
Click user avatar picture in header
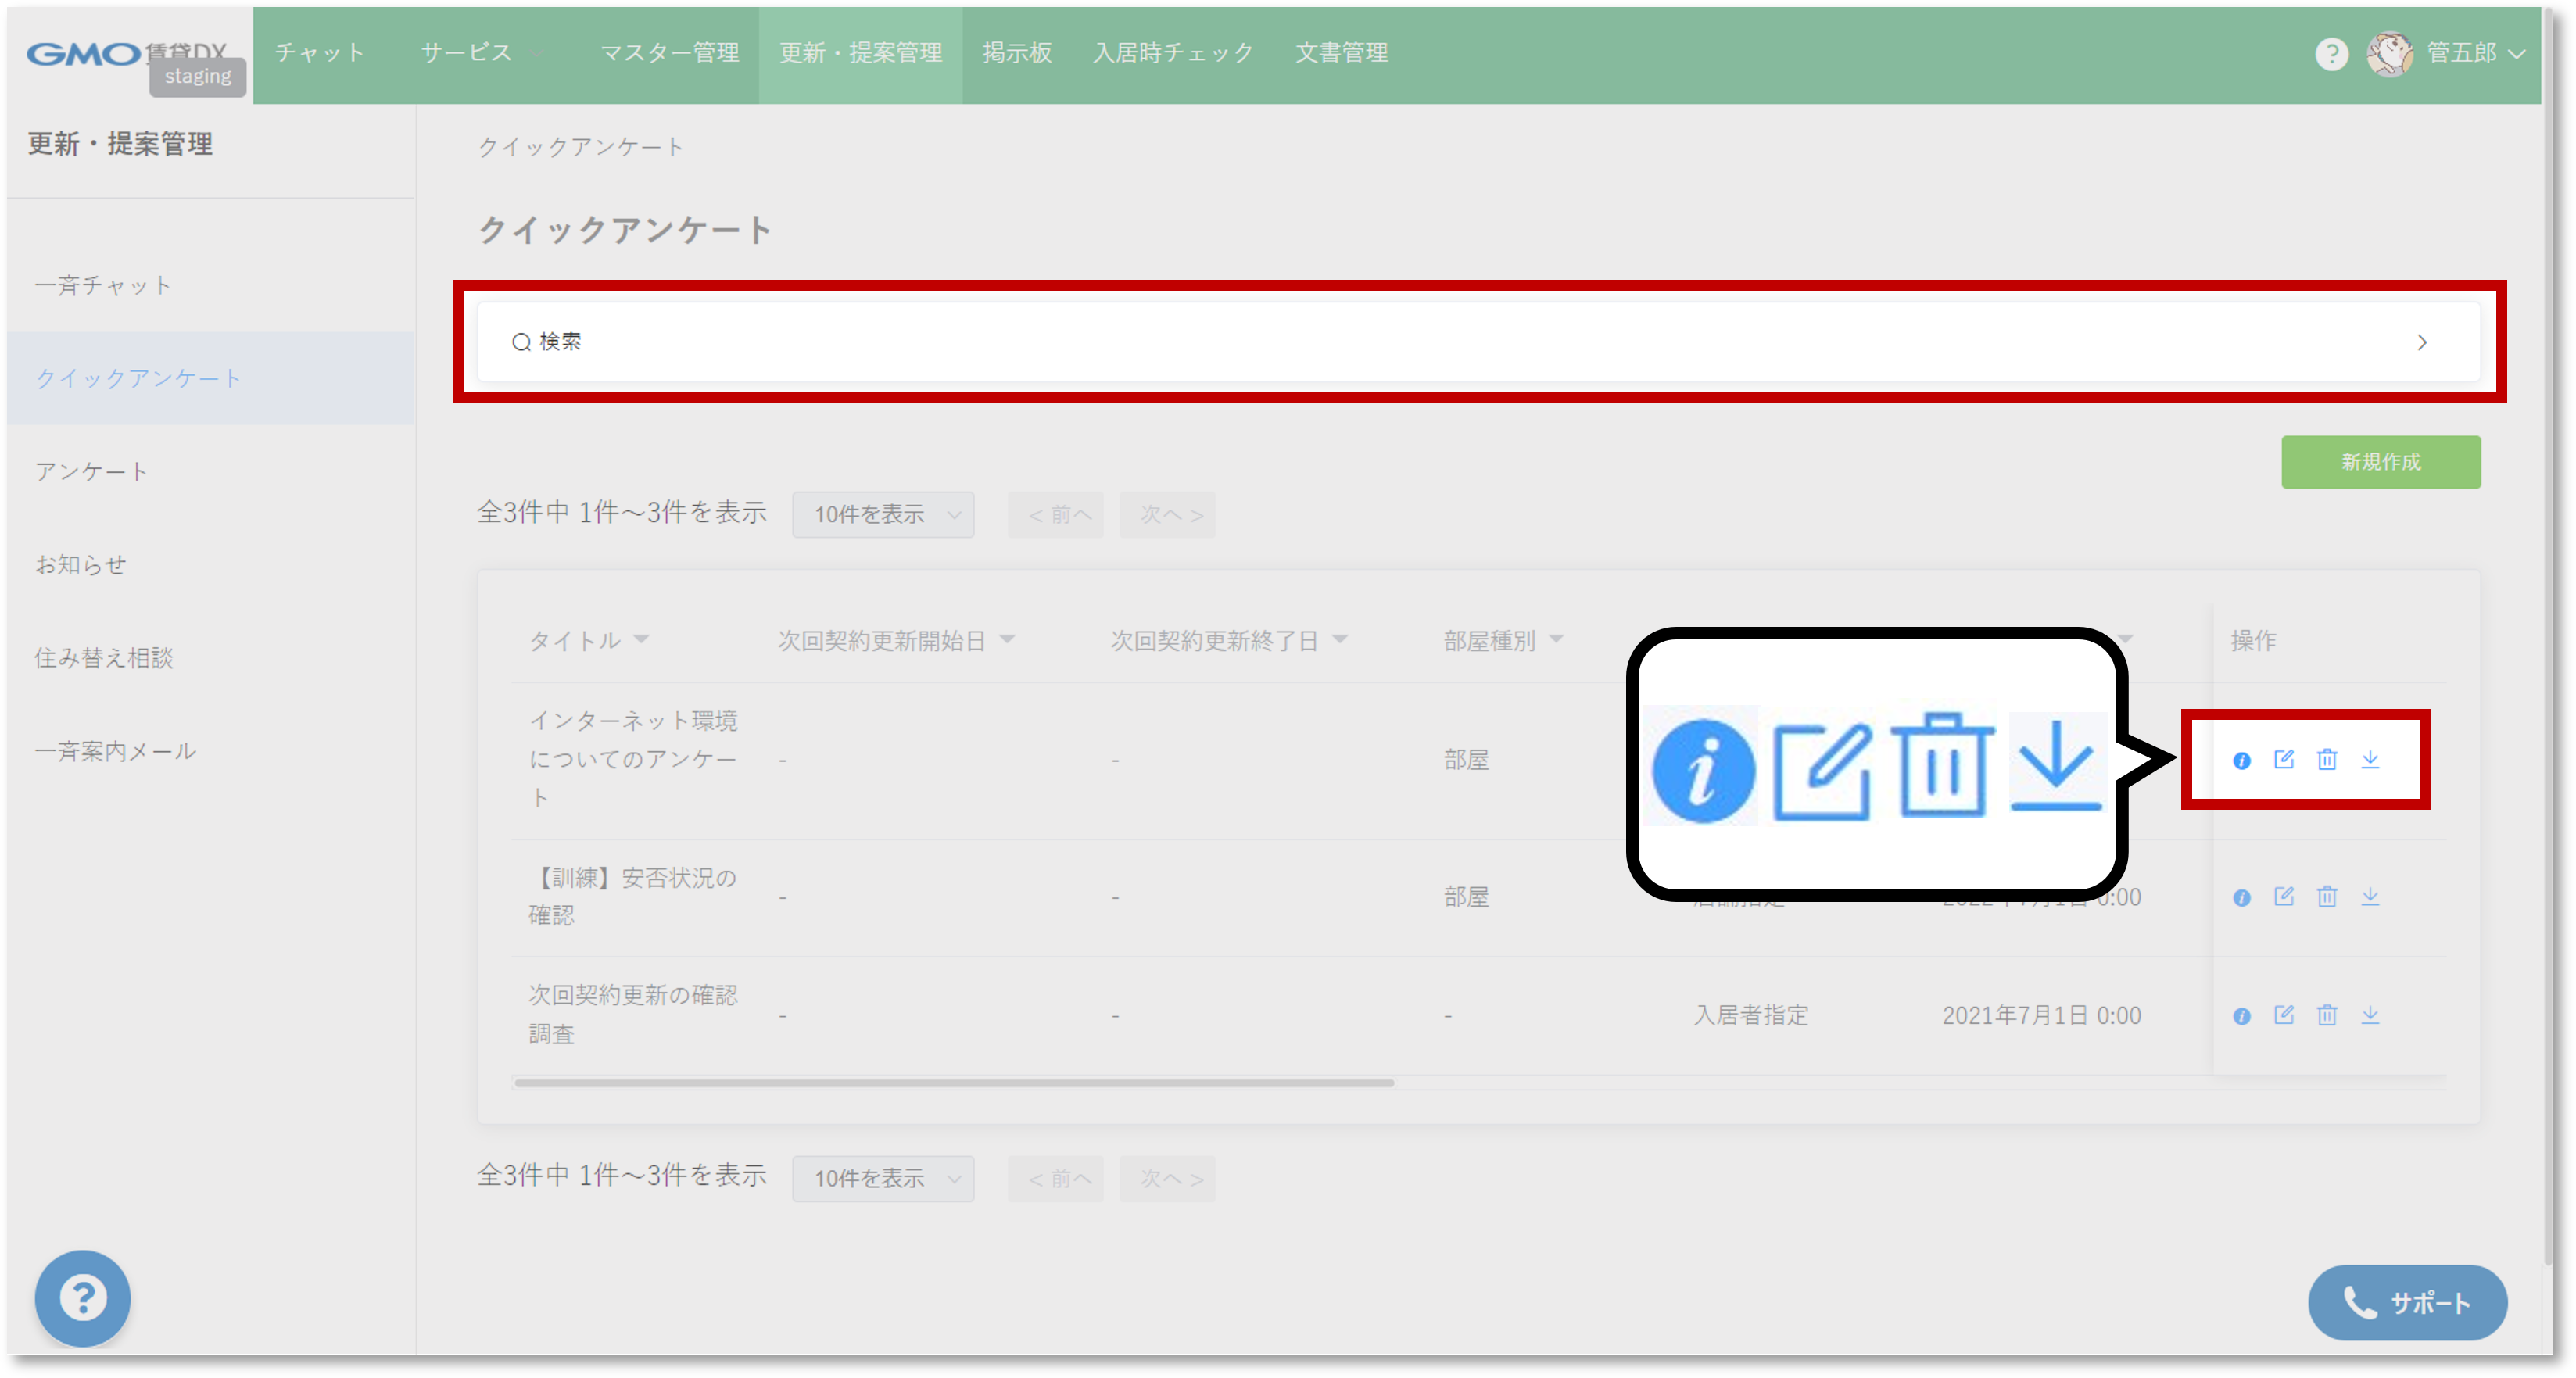[x=2389, y=54]
